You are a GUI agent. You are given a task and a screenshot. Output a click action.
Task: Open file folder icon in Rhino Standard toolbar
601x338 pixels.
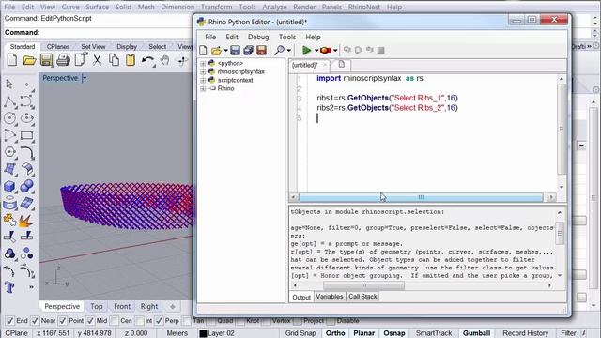coord(29,60)
